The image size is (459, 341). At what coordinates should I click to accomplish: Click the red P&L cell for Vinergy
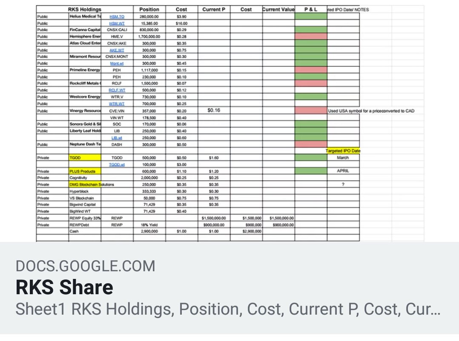(x=311, y=111)
